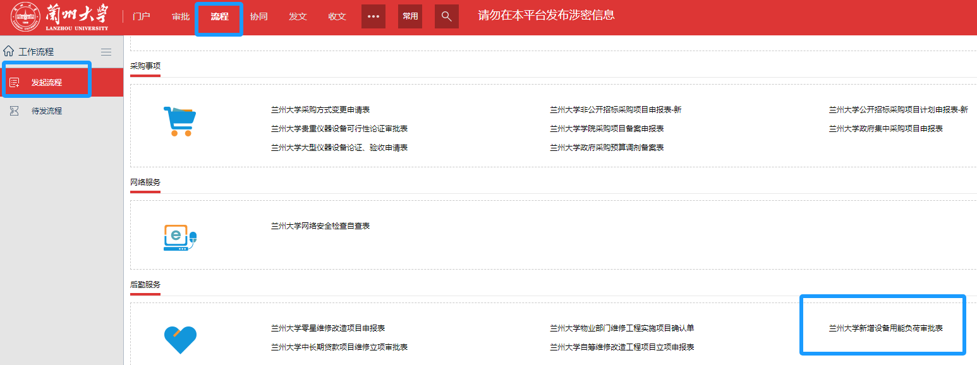Open the 协同 menu
The width and height of the screenshot is (977, 365).
click(x=259, y=16)
